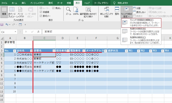
Task: Open the 担当者名 filter dropdown
Action: point(68,51)
